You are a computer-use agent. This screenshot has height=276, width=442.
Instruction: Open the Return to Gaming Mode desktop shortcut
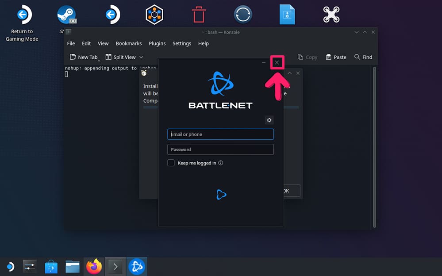(22, 23)
